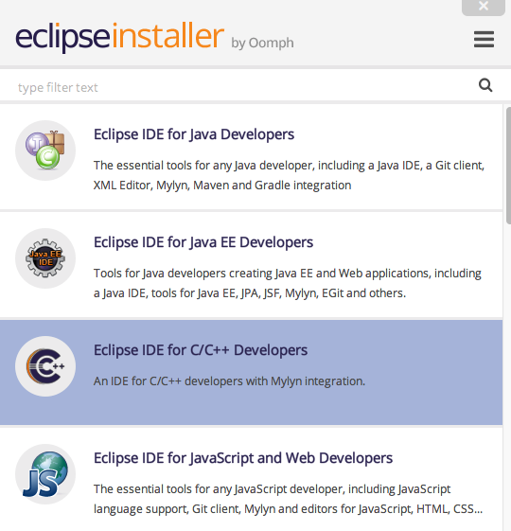
Task: Close the installer window
Action: pyautogui.click(x=484, y=7)
